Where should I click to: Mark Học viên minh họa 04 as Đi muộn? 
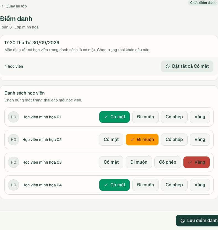tap(146, 185)
